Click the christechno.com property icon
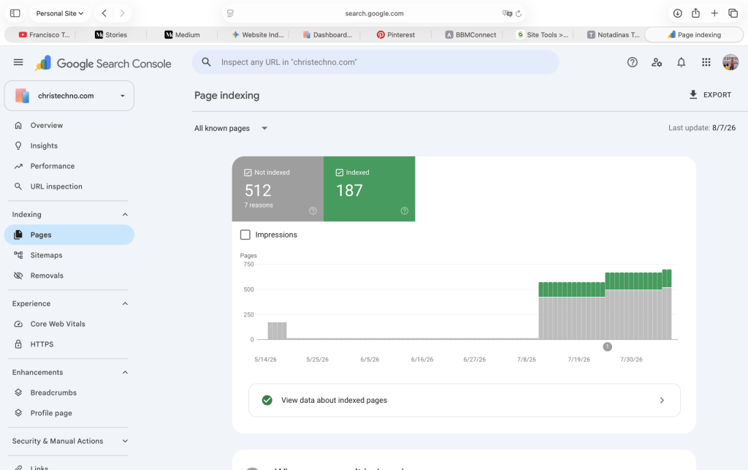This screenshot has width=748, height=470. (22, 96)
